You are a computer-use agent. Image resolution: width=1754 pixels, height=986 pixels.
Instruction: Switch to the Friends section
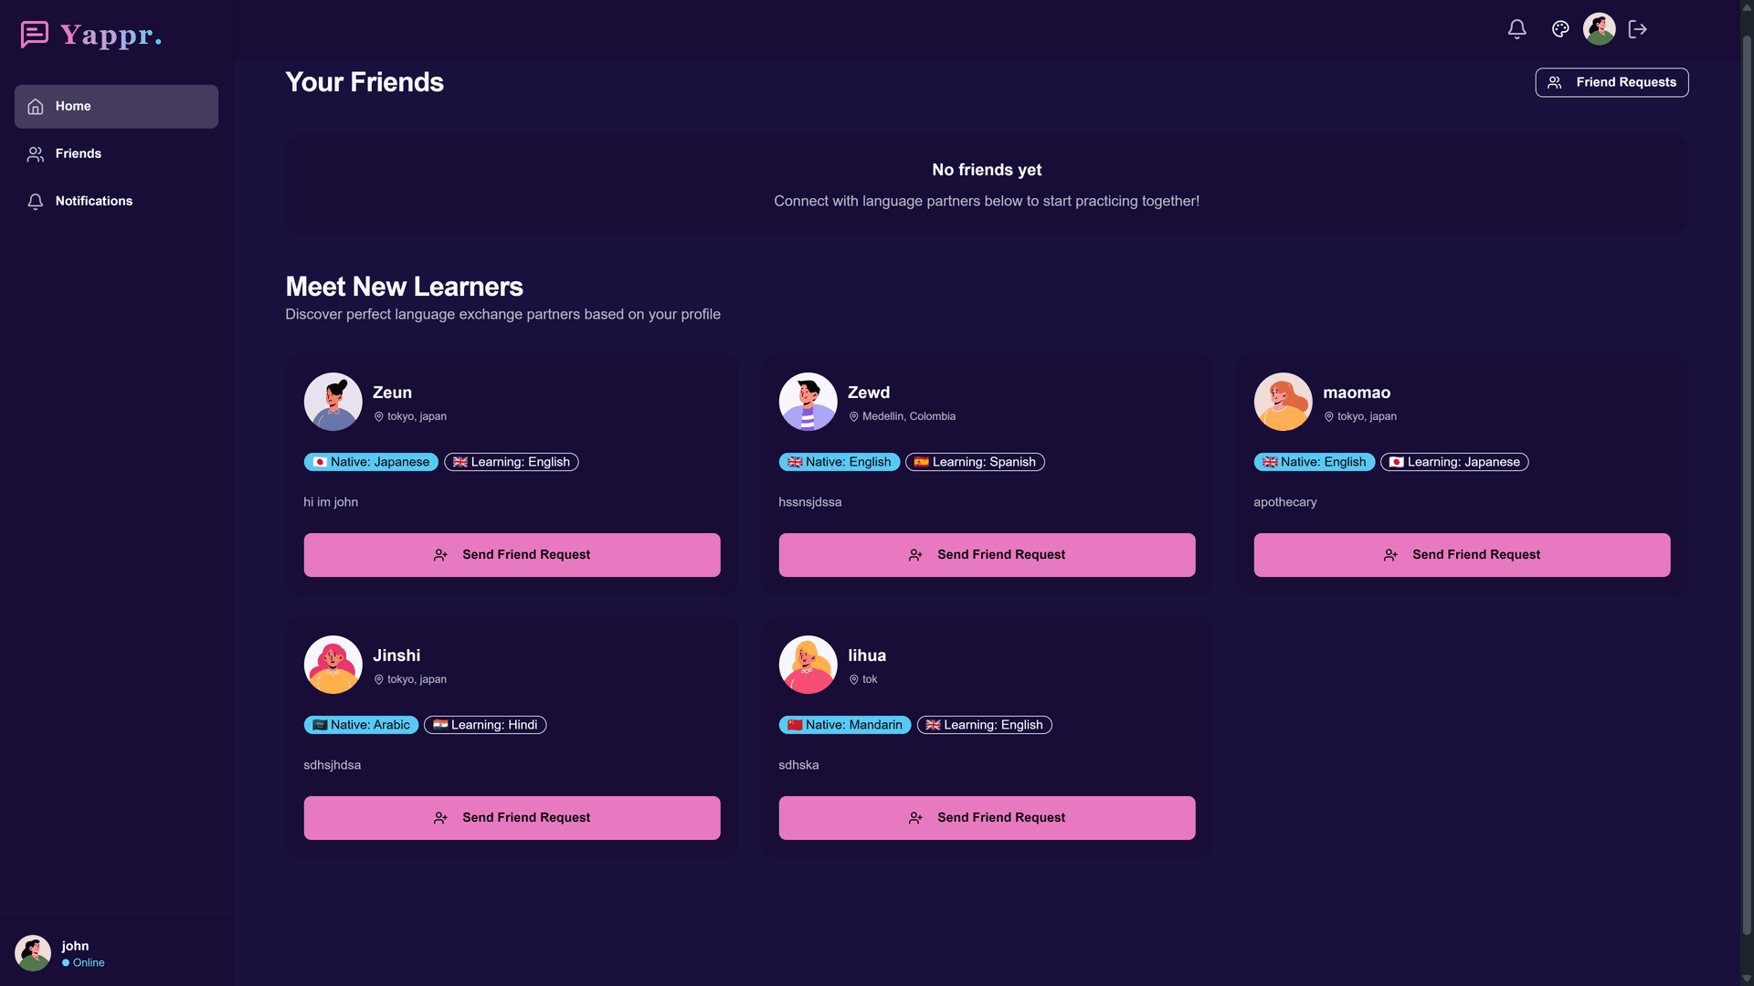click(x=78, y=153)
